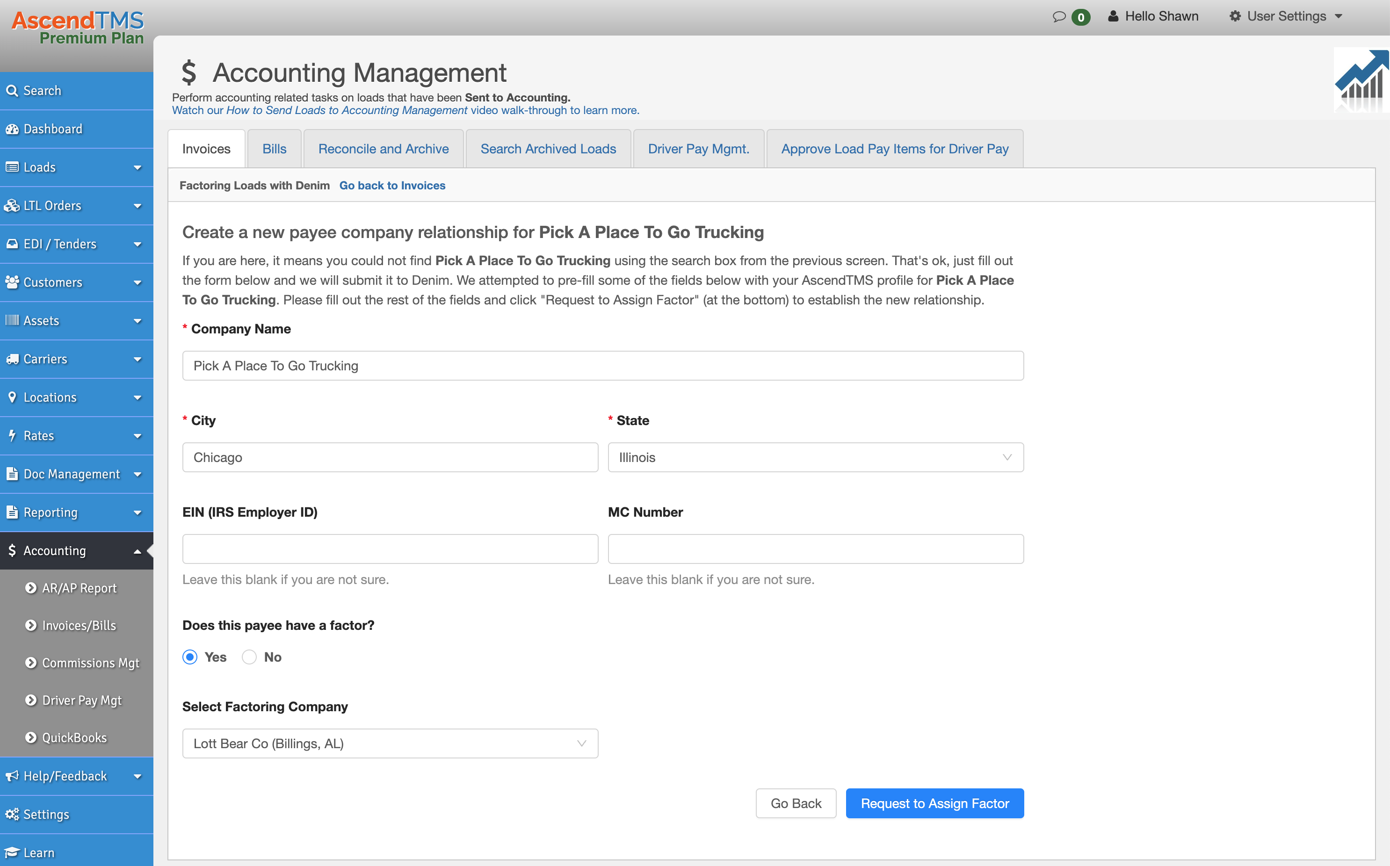Click the growth chart logo icon
1390x866 pixels.
click(x=1361, y=80)
